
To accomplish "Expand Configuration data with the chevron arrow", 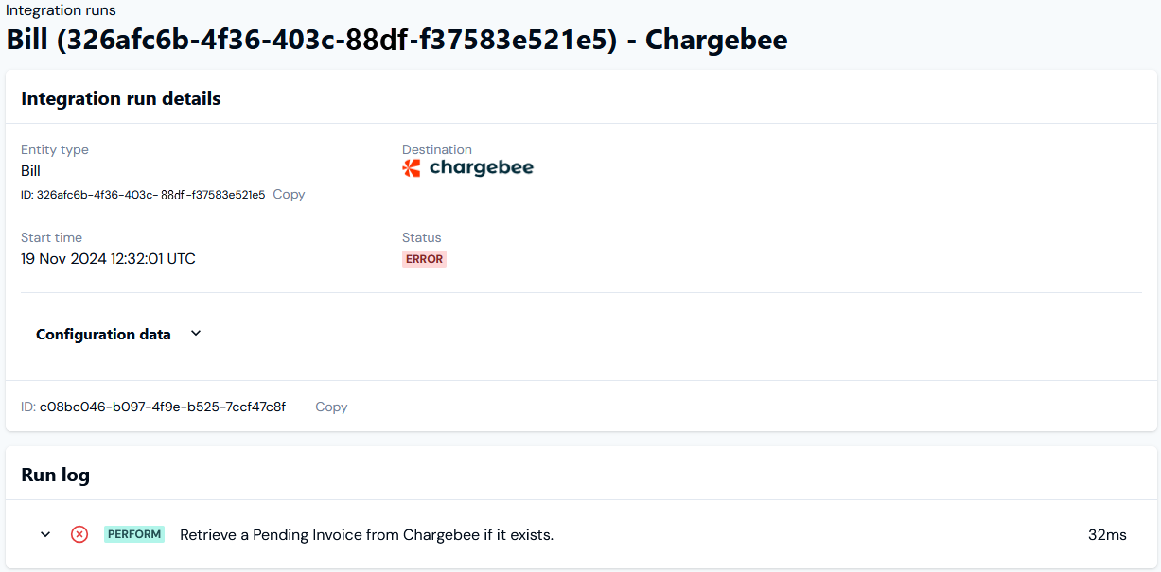I will (x=196, y=334).
